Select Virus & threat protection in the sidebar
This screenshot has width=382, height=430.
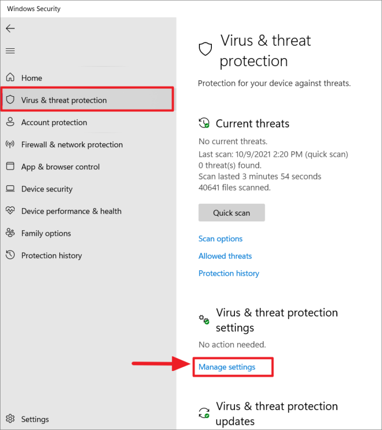pos(64,100)
